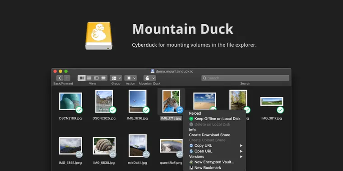Click the Cyberduck link in the tagline

pyautogui.click(x=144, y=45)
